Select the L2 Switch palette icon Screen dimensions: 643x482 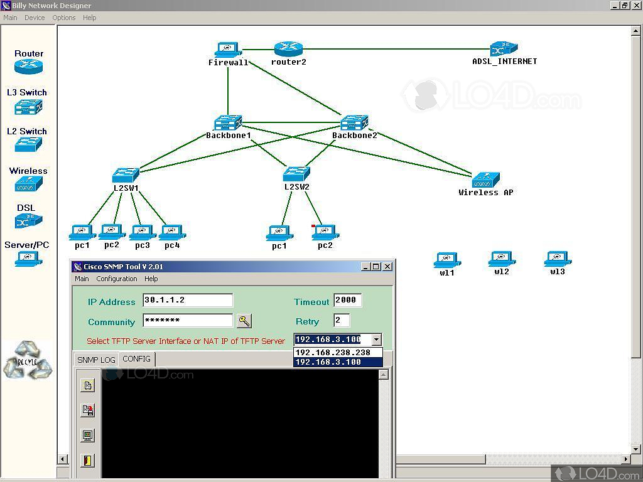28,144
